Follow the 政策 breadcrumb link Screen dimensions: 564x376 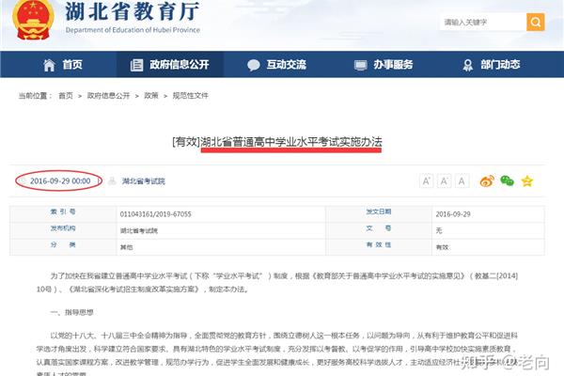pos(151,96)
